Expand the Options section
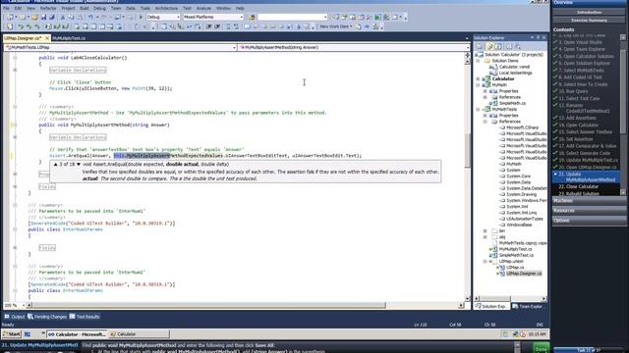 pos(589,221)
